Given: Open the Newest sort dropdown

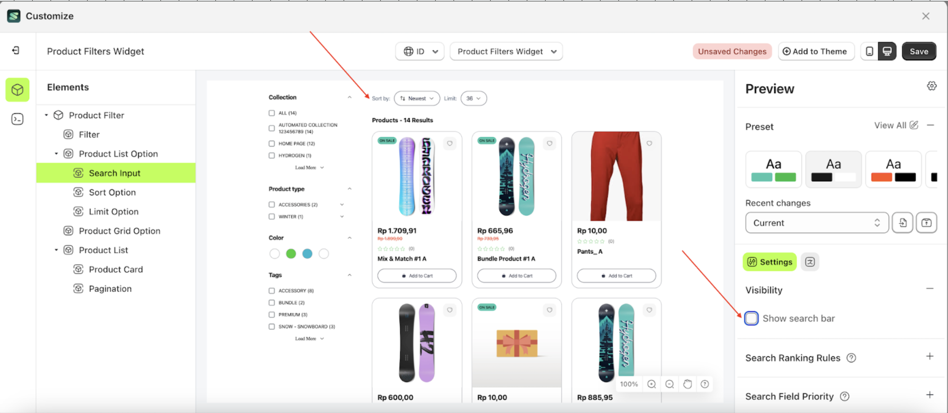Looking at the screenshot, I should coord(417,98).
